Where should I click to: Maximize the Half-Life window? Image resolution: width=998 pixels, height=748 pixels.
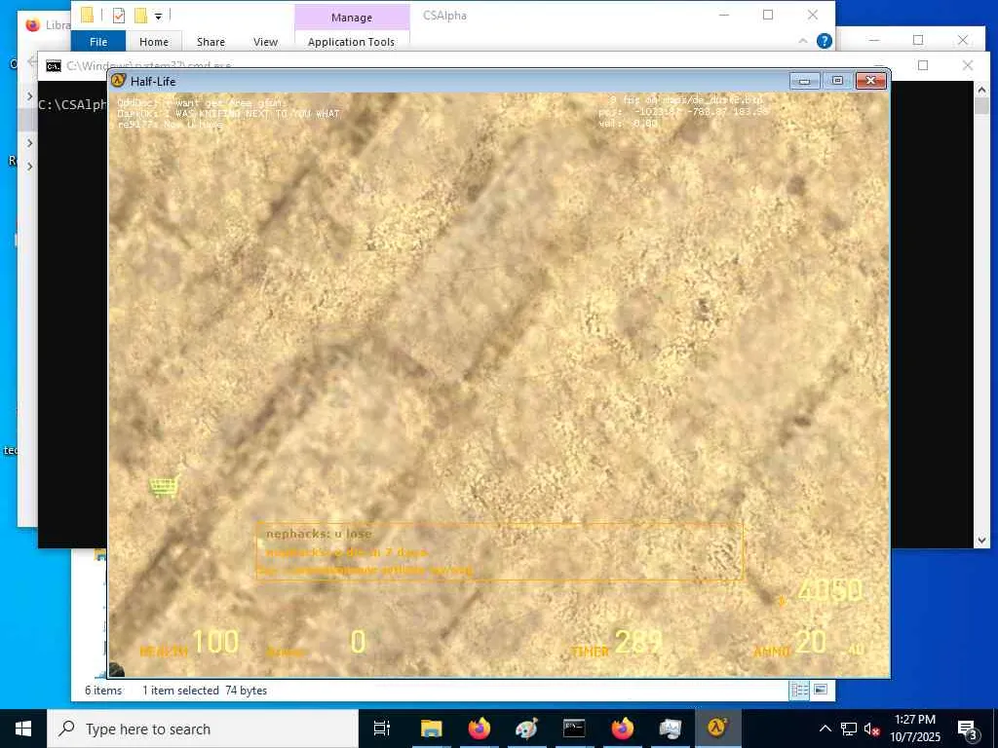pos(837,81)
